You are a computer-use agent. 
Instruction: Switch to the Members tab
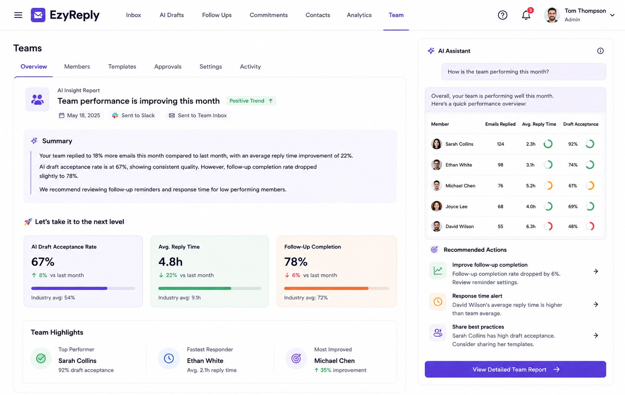click(x=77, y=67)
